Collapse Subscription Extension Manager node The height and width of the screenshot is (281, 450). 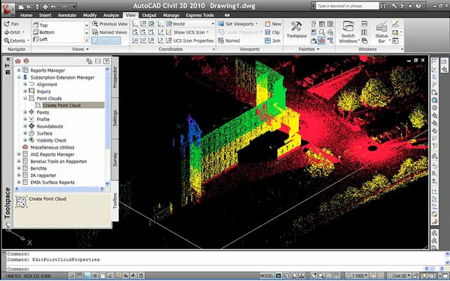tap(19, 78)
